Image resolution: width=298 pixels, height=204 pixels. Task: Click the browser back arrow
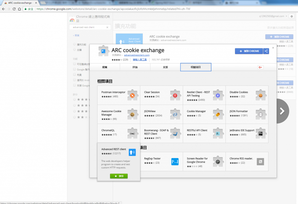[x=3, y=9]
